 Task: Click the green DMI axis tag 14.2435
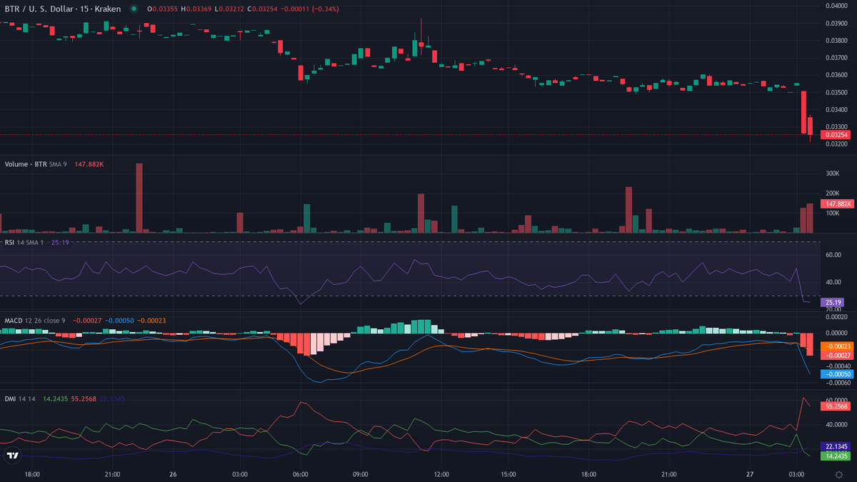point(837,455)
